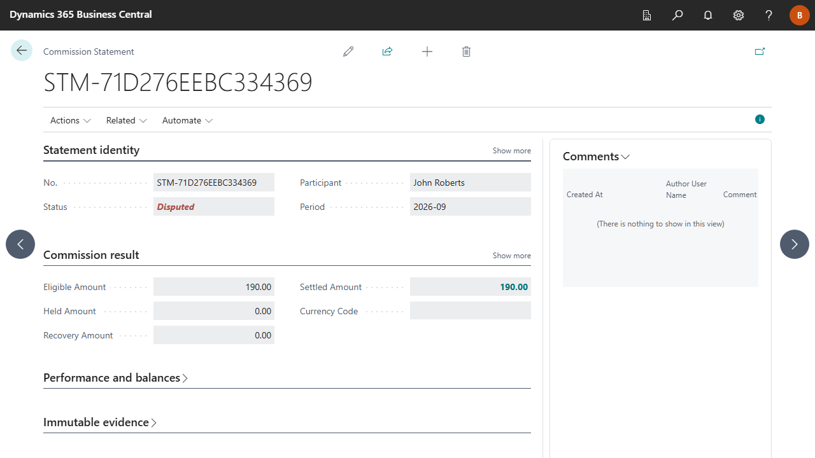
Task: Go to previous record arrow
Action: pos(20,244)
